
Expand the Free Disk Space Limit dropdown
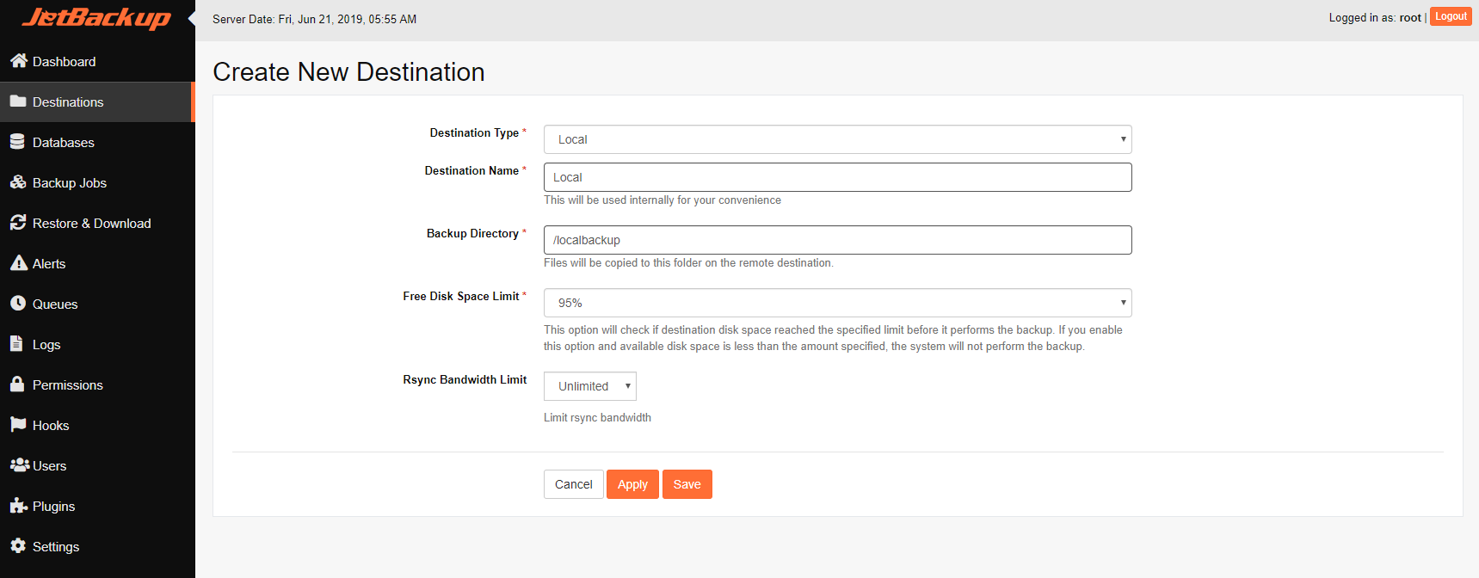[837, 303]
